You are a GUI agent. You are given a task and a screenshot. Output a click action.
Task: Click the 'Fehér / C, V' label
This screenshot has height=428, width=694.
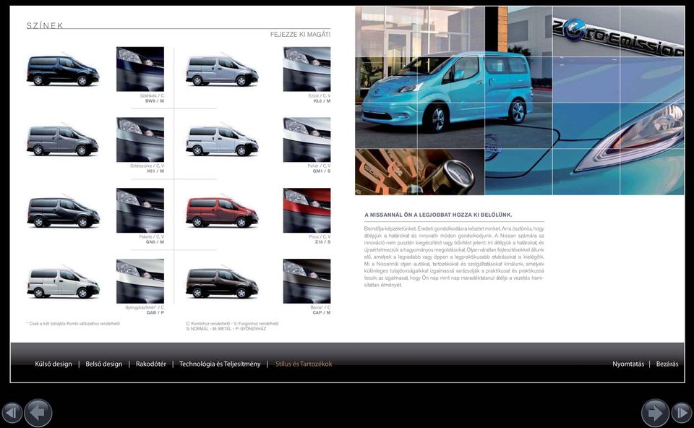point(319,166)
